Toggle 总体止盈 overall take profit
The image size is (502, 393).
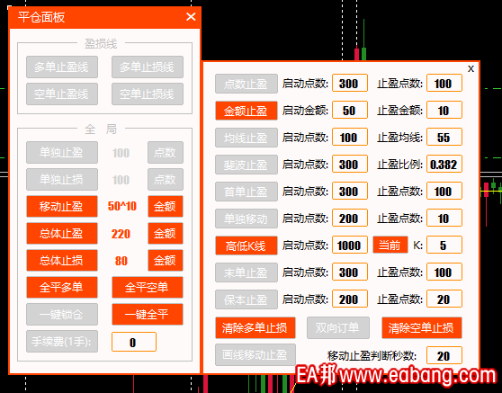pos(62,233)
